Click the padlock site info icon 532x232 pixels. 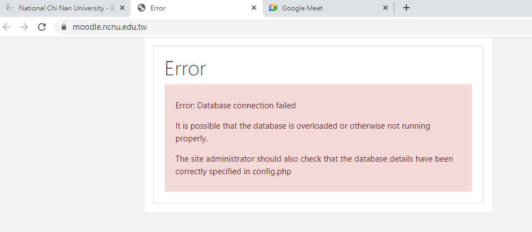click(64, 27)
